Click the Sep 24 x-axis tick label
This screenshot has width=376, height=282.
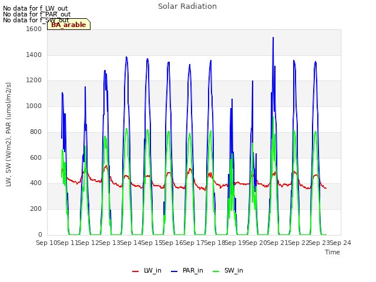click(341, 243)
